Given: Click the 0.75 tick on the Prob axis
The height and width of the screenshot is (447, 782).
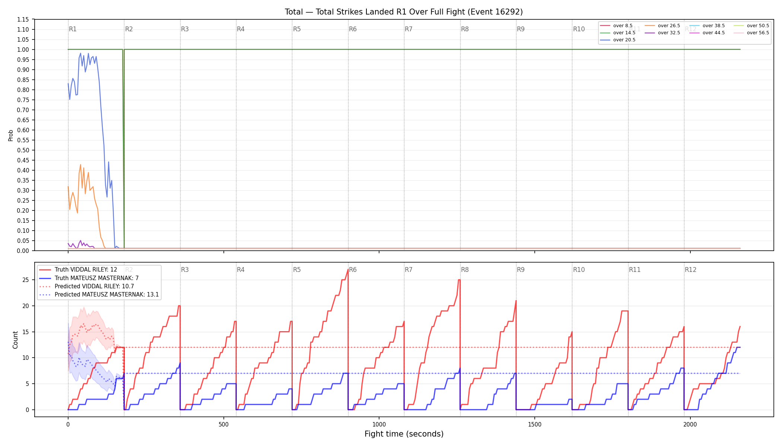Looking at the screenshot, I should pyautogui.click(x=23, y=100).
